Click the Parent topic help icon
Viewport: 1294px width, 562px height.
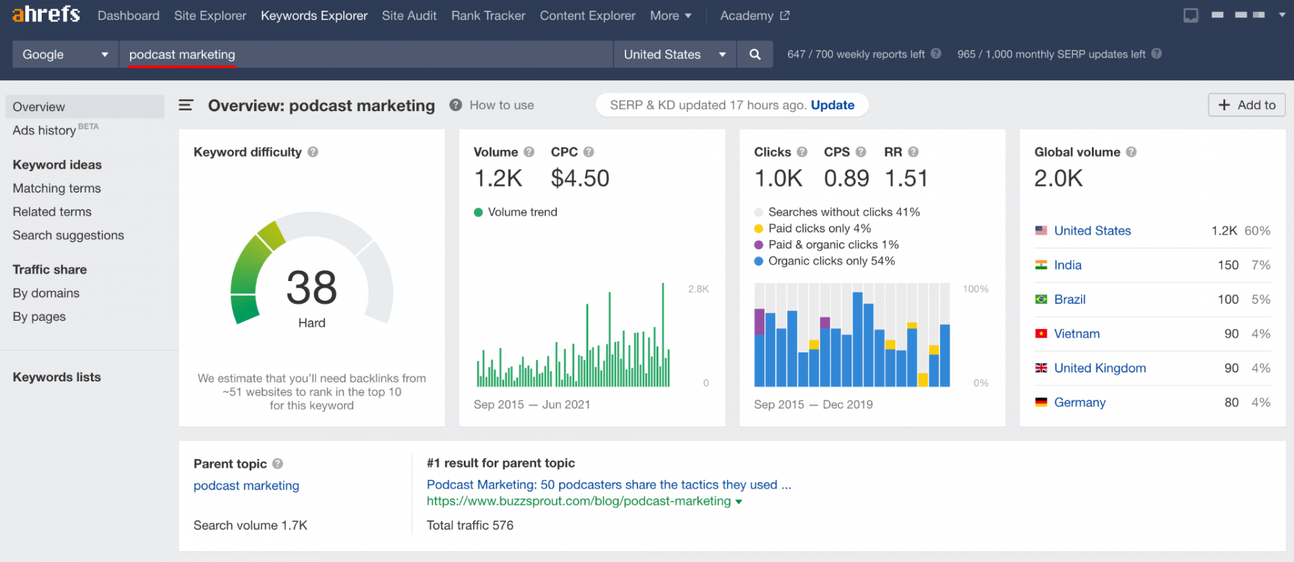[x=278, y=464]
